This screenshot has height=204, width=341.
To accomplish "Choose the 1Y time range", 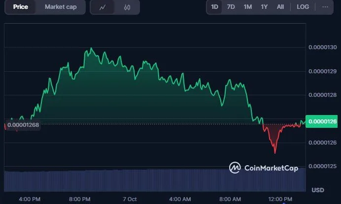I will [x=264, y=7].
